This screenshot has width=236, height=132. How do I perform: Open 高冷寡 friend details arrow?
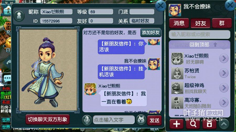pos(224,102)
